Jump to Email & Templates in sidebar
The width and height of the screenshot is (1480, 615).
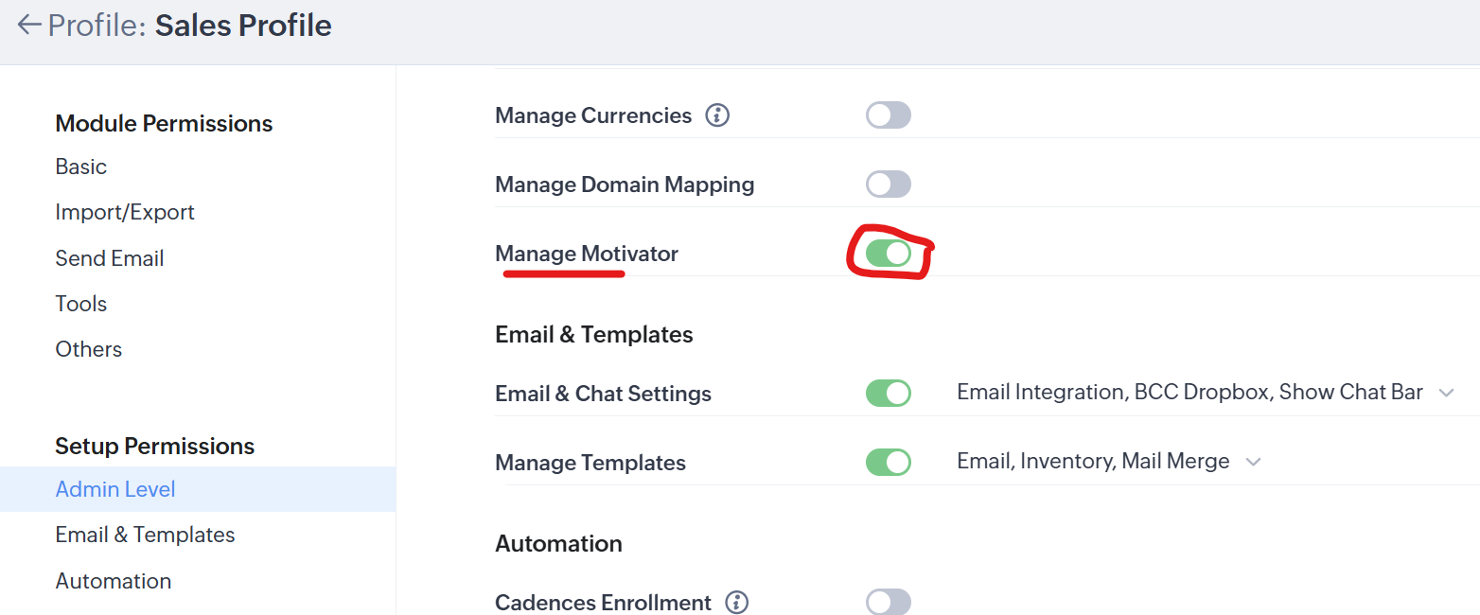pos(145,535)
